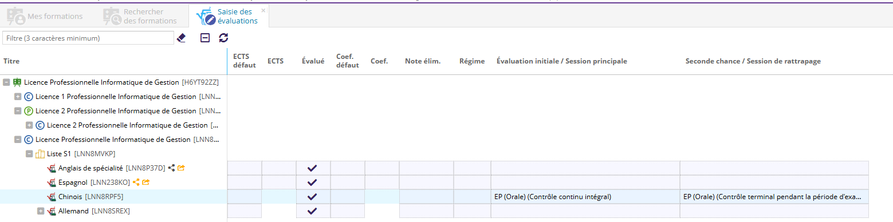Refresh the tree with the circular-arrows icon
This screenshot has width=893, height=222.
click(223, 38)
